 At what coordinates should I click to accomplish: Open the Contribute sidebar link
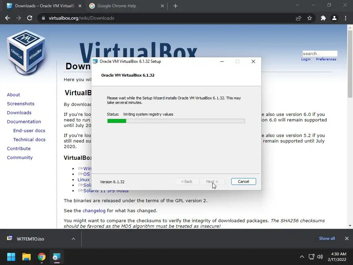19,148
